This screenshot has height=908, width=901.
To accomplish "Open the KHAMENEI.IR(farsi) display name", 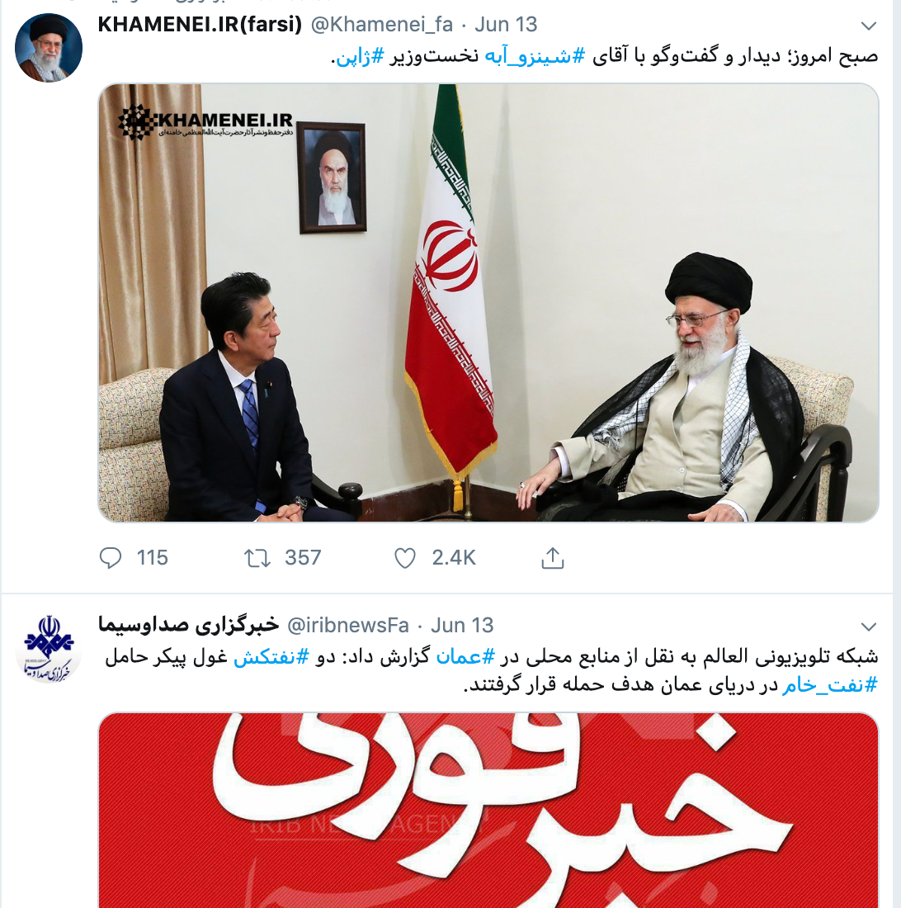I will point(200,24).
